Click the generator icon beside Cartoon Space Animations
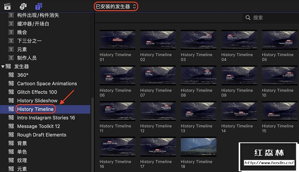This screenshot has width=299, height=172. (x=11, y=83)
